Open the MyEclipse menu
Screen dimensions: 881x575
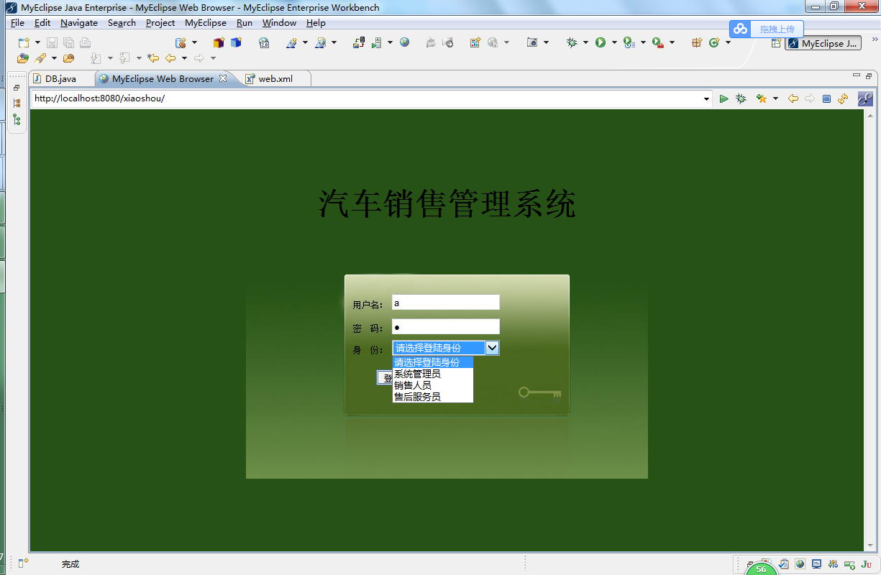206,23
